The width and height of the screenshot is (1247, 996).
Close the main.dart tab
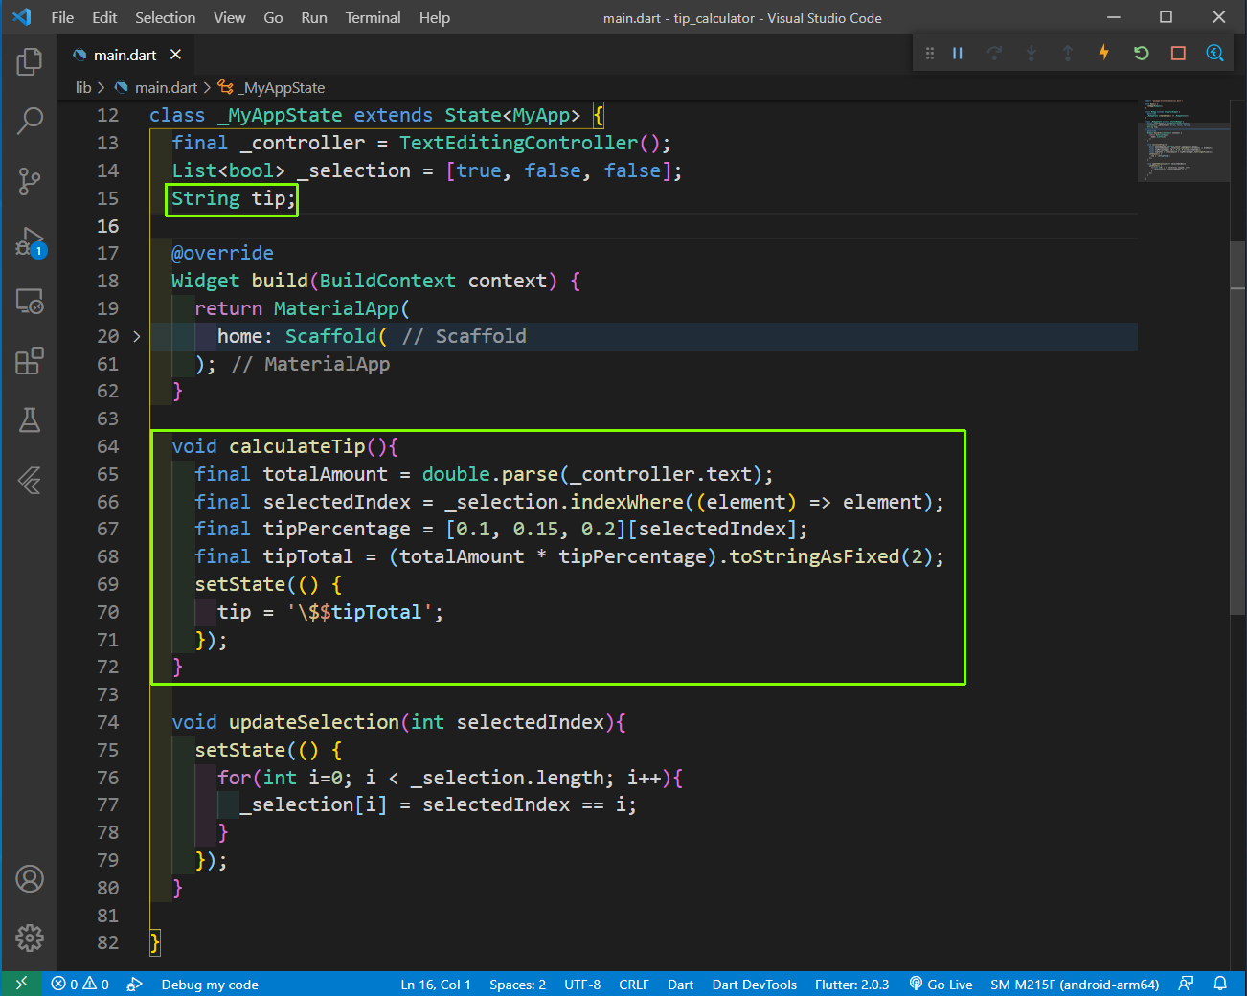click(x=175, y=55)
